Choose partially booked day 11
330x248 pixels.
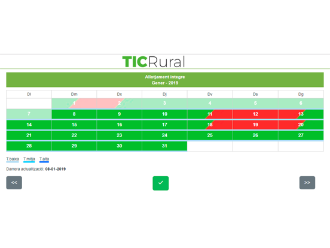point(210,114)
